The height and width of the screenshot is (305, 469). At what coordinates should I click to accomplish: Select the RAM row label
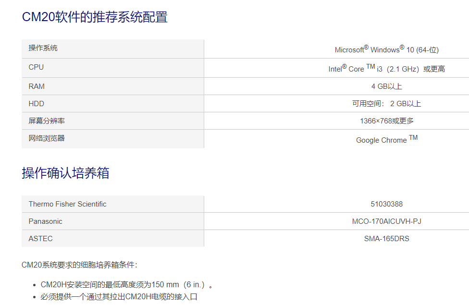tap(37, 86)
